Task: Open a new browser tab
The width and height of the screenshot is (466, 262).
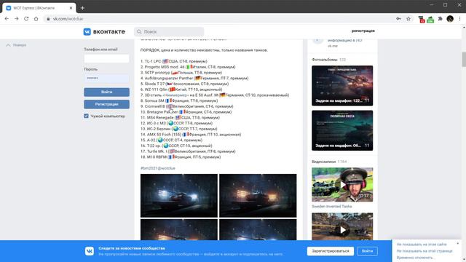Action: click(x=82, y=8)
